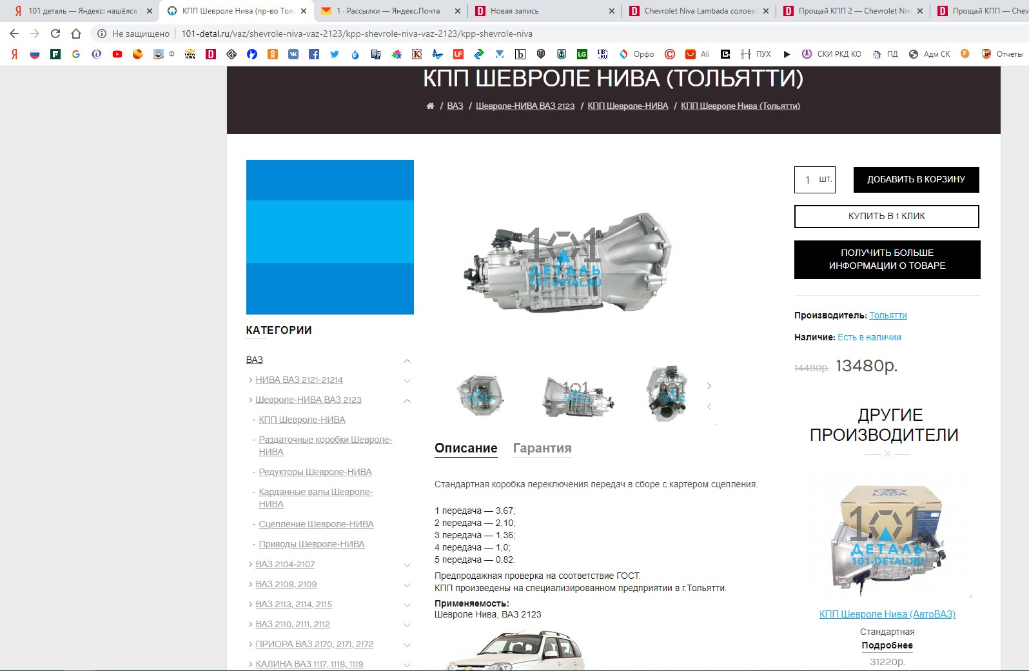This screenshot has width=1029, height=671.
Task: Switch to the '101 деталь — Яндекс' tab
Action: click(83, 11)
